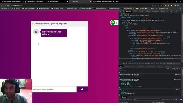Enable the Log XMLHttpRequests checkbox
Image resolution: width=183 pixels, height=103 pixels.
coord(152,102)
